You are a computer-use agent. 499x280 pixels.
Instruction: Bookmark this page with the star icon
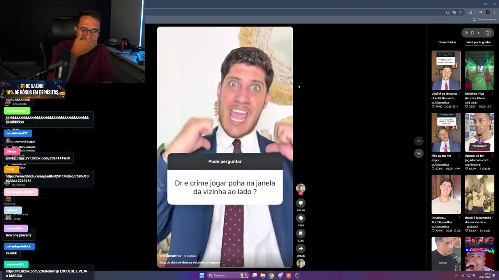(460, 12)
